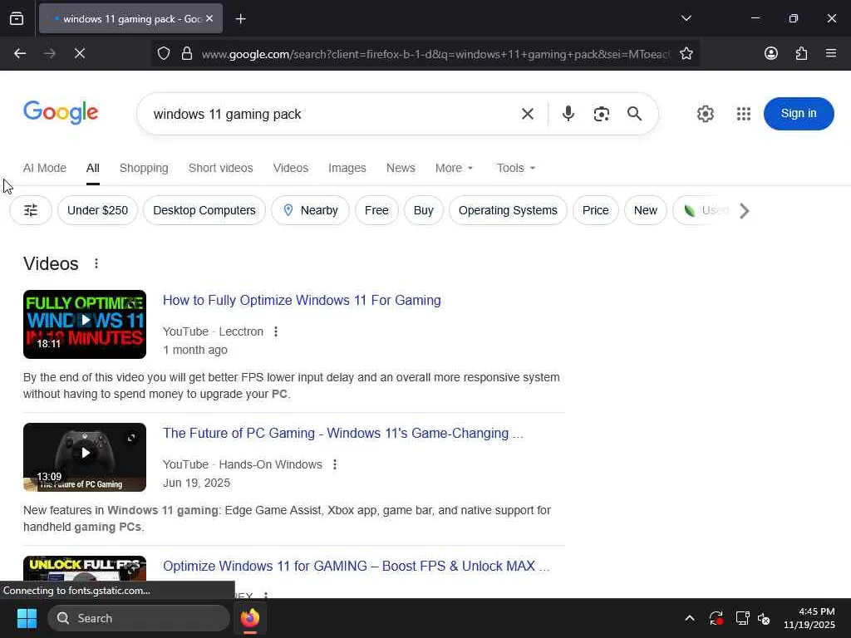Show hidden system tray icons

pyautogui.click(x=689, y=618)
